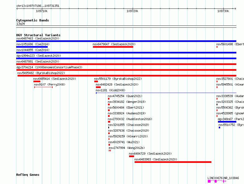The image size is (244, 184).
Task: Click the magenta LINC00676 gene model glyph
Action: tap(217, 181)
